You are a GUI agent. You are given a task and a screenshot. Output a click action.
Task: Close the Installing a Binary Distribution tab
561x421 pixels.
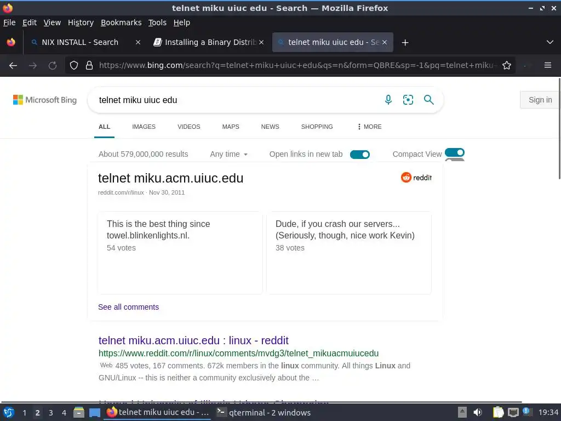261,42
